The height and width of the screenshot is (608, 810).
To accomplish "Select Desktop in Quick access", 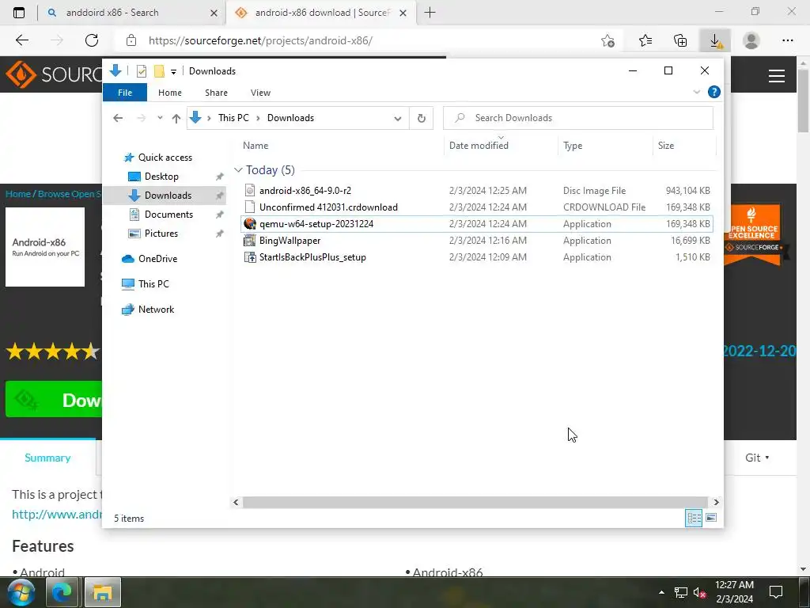I will (161, 177).
